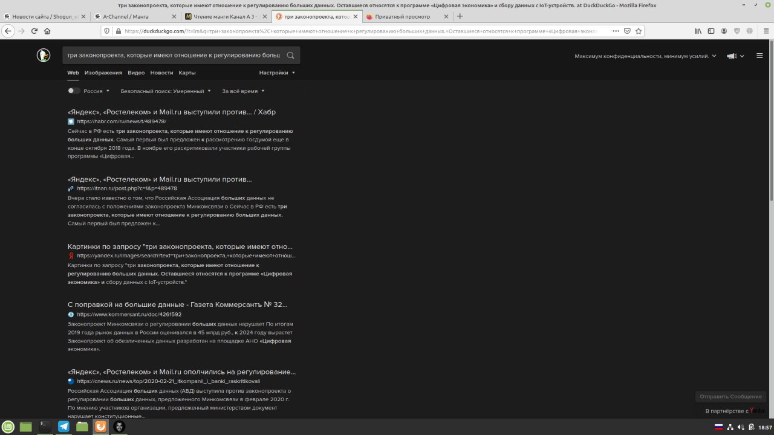Click the megaphone icon on DuckDuckGo
Screen dimensions: 774x435
click(x=732, y=56)
